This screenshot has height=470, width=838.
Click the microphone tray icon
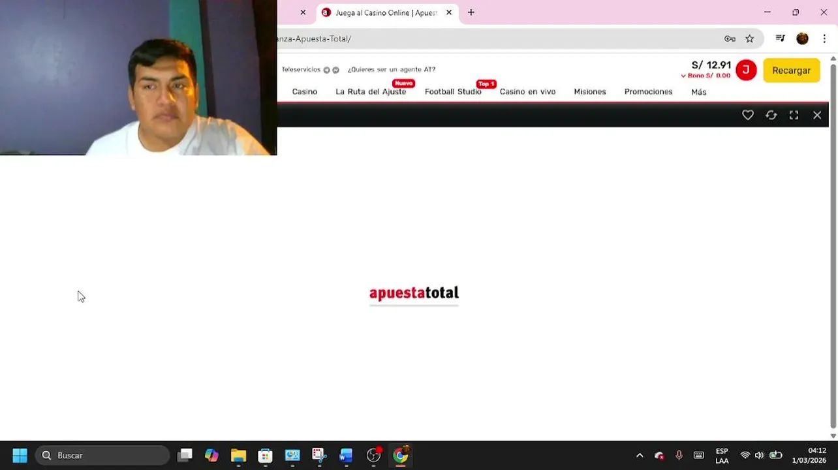coord(679,455)
